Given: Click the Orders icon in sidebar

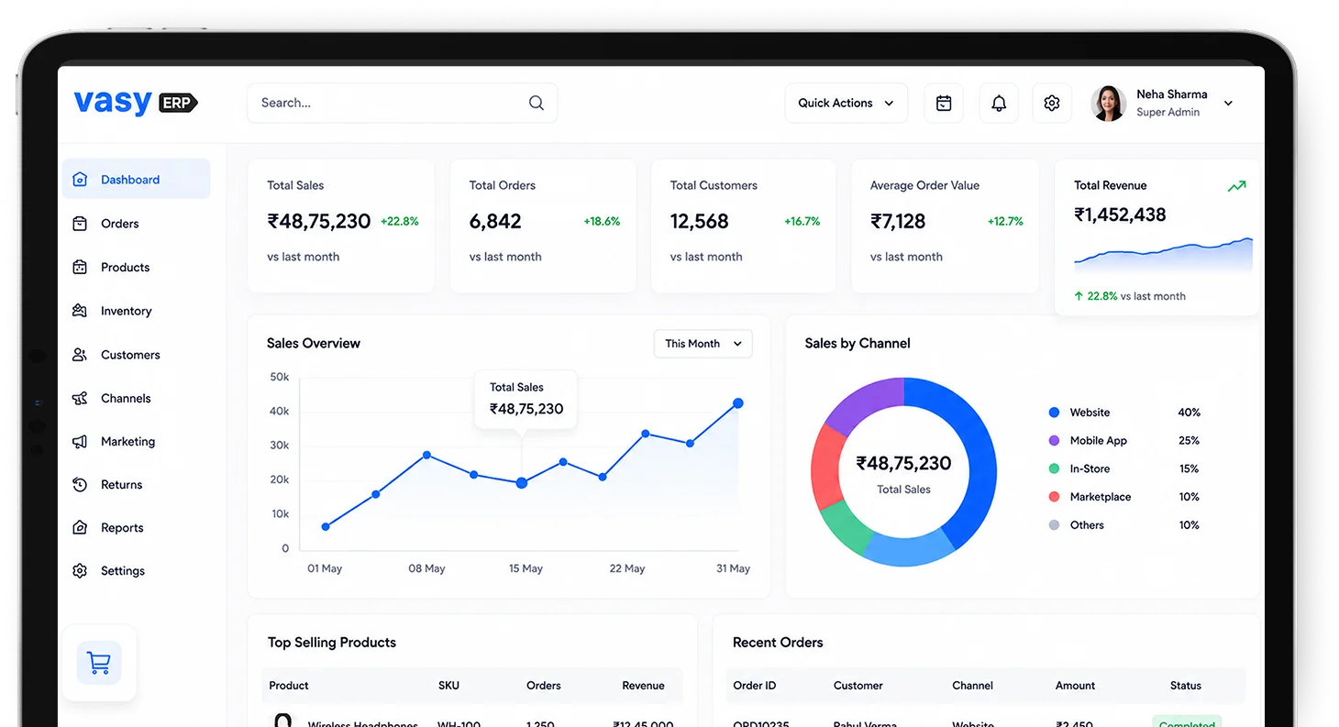Looking at the screenshot, I should 80,224.
